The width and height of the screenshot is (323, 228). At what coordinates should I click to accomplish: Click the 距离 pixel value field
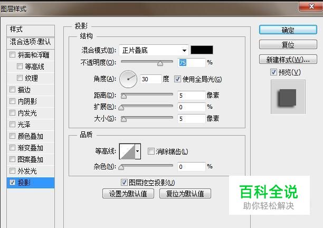(x=192, y=96)
